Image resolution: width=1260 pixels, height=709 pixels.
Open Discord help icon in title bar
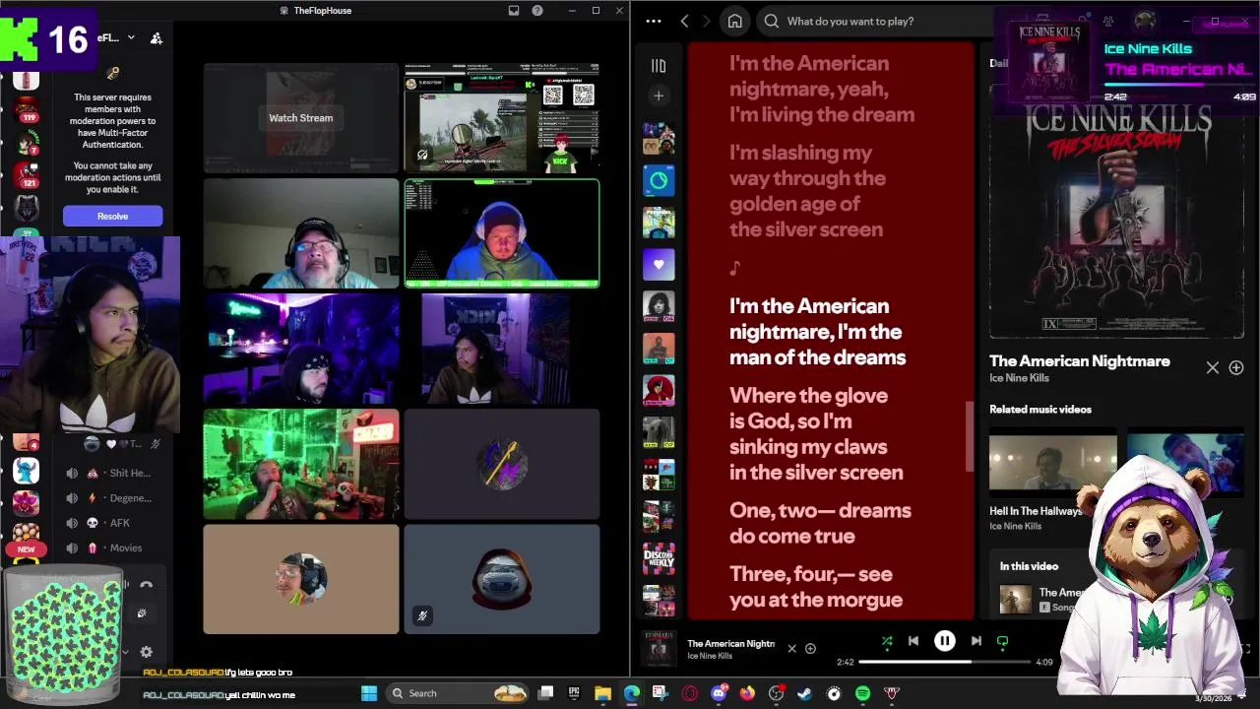point(537,11)
